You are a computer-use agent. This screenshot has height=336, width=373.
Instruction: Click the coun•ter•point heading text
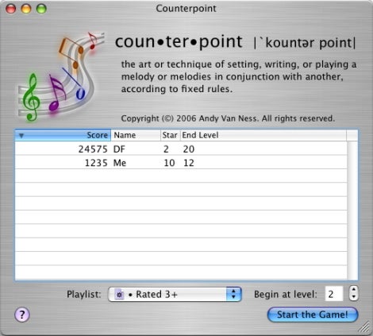(x=179, y=42)
